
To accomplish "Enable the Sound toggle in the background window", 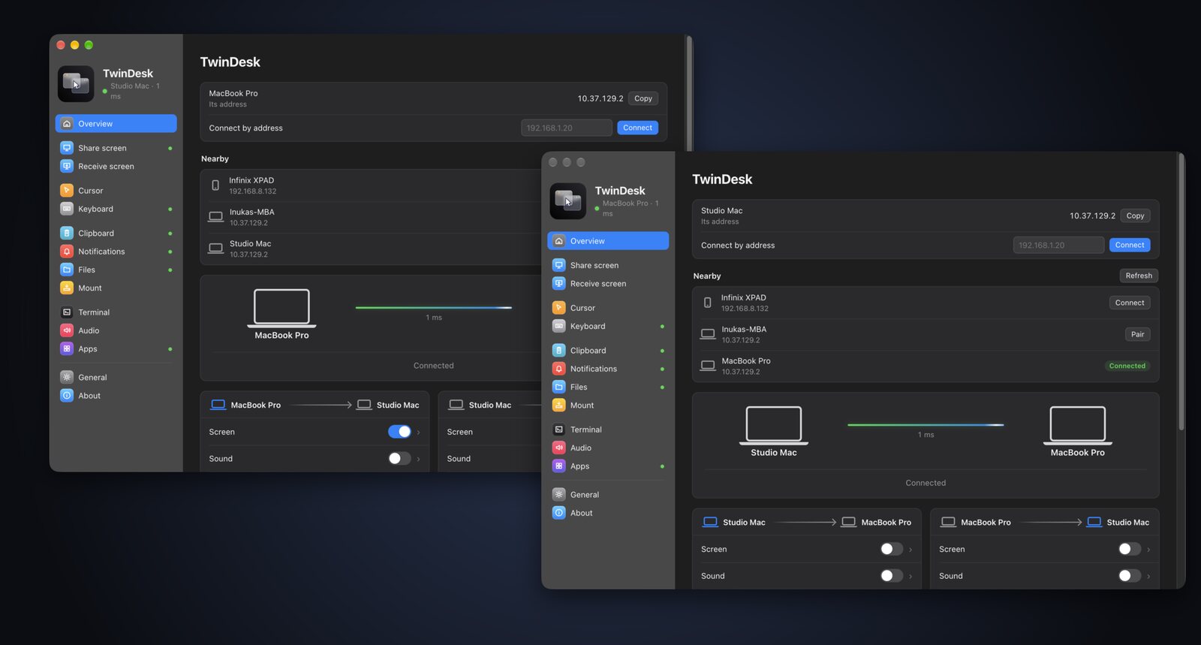I will click(399, 459).
